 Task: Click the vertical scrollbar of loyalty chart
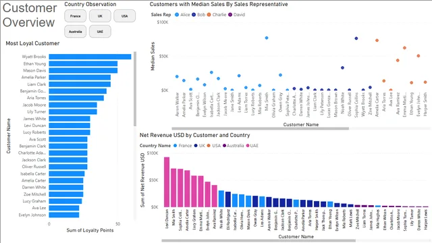click(135, 88)
